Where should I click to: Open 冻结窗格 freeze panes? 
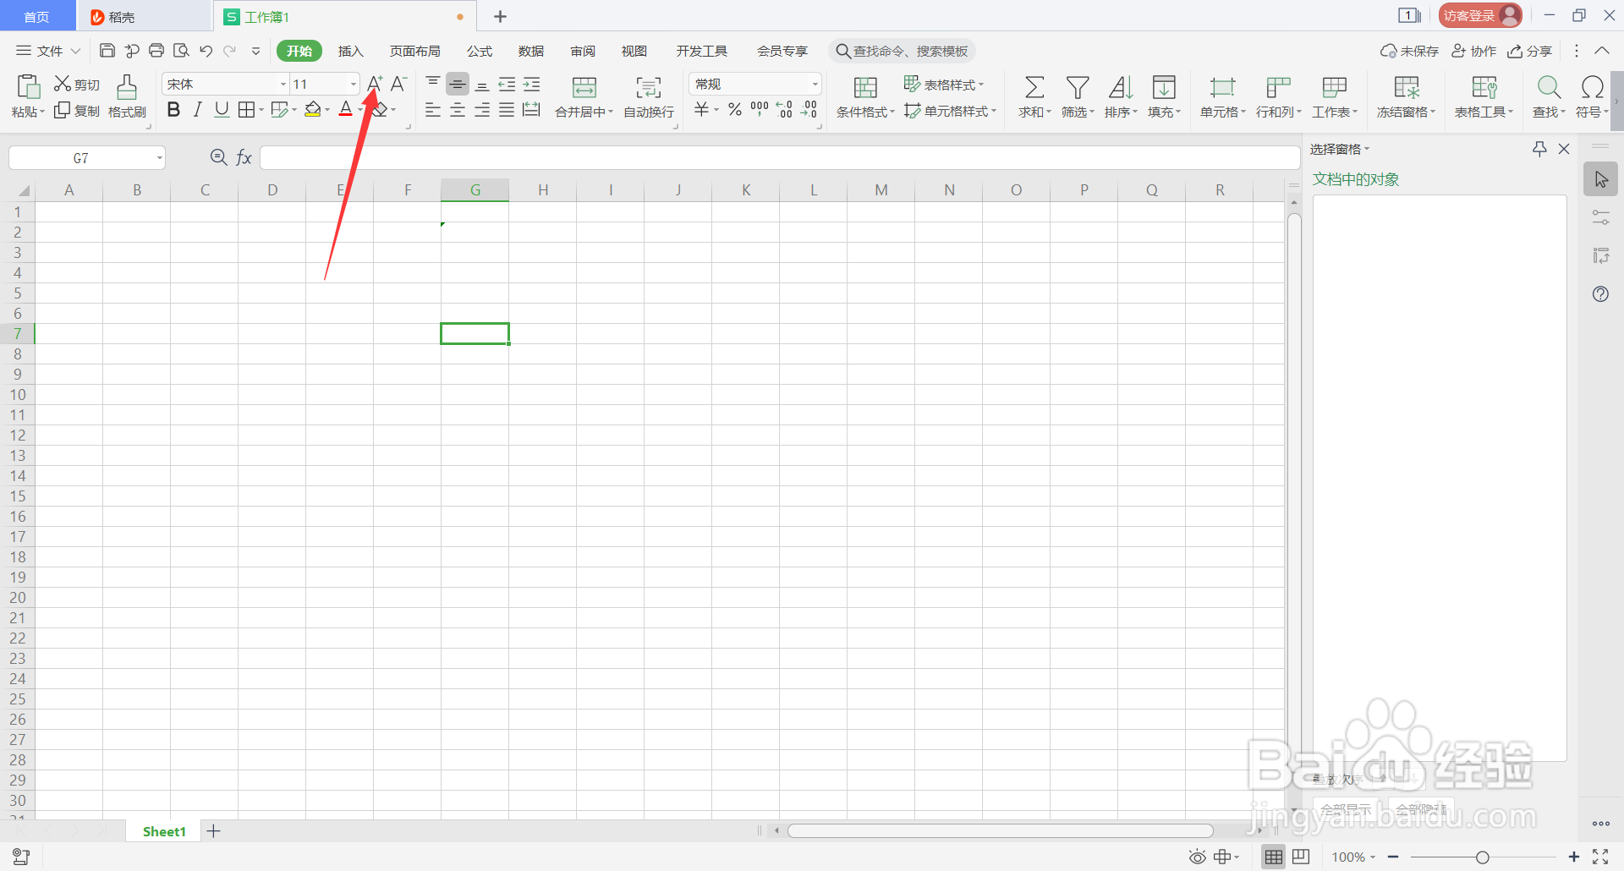1407,96
